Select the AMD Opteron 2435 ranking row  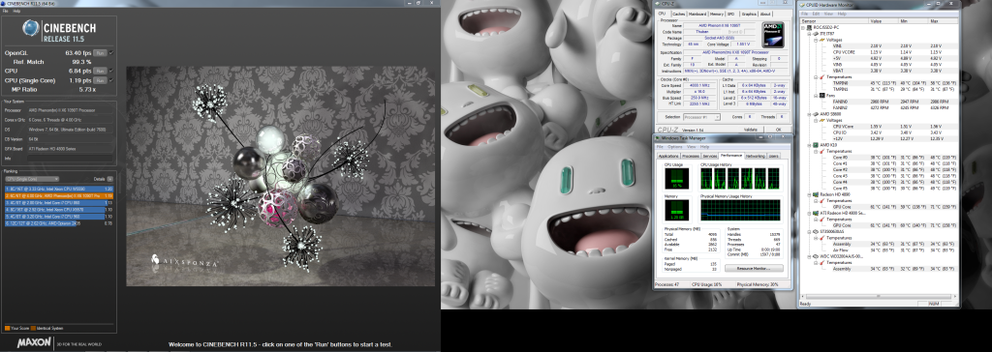point(59,223)
